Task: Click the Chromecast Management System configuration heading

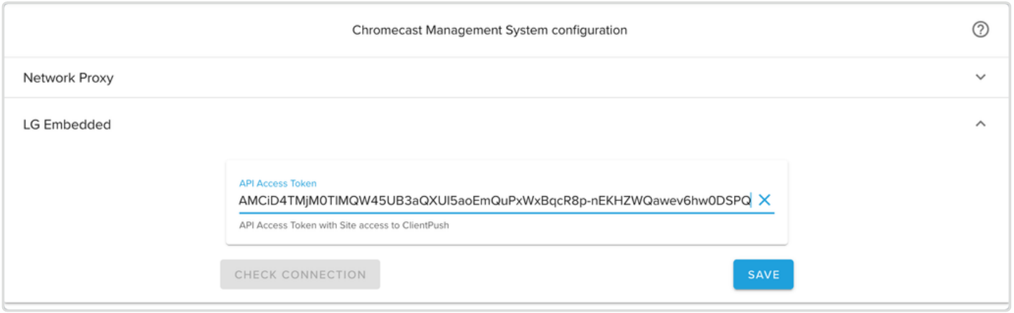Action: click(x=490, y=30)
